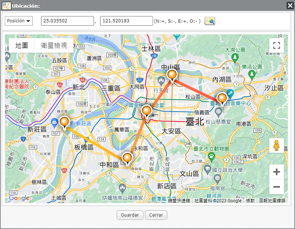Click the 士林區 district label
The width and height of the screenshot is (295, 229).
151,49
